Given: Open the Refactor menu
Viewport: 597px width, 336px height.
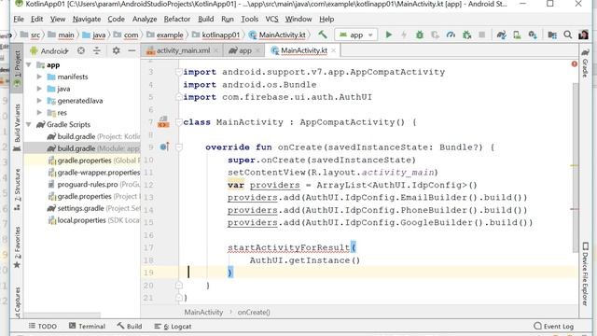Looking at the screenshot, I should 176,19.
